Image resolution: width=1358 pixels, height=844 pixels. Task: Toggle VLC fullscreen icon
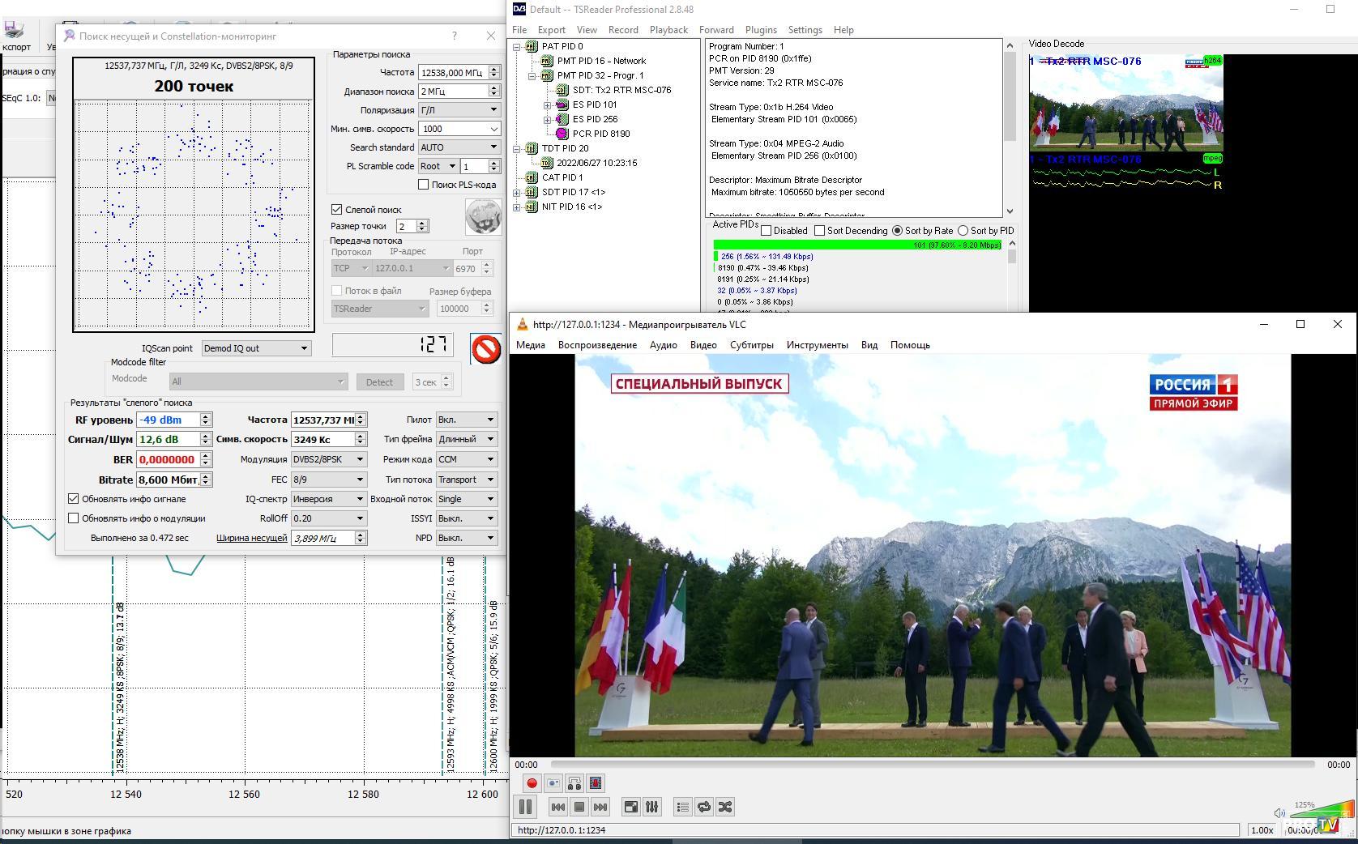click(630, 807)
